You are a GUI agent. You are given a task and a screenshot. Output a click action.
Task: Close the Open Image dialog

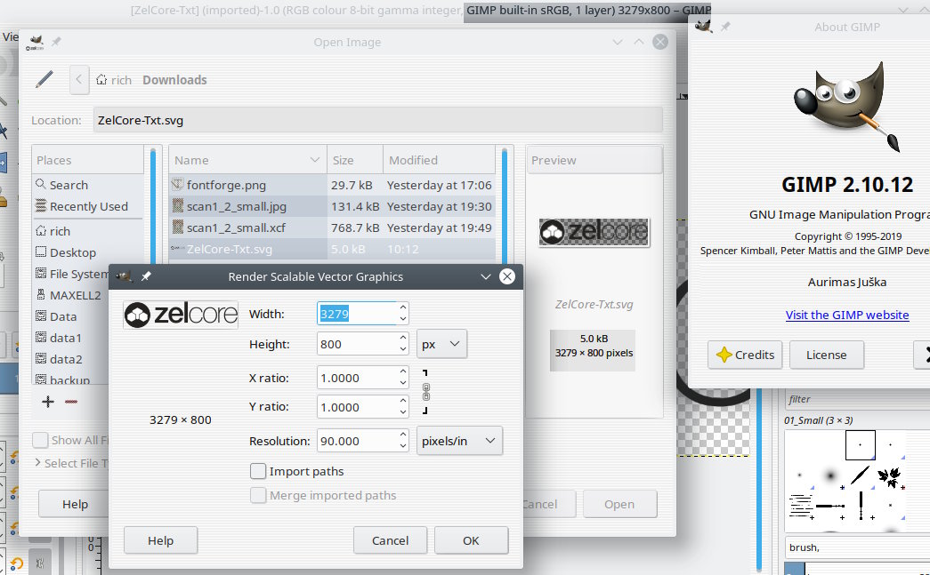pyautogui.click(x=660, y=42)
